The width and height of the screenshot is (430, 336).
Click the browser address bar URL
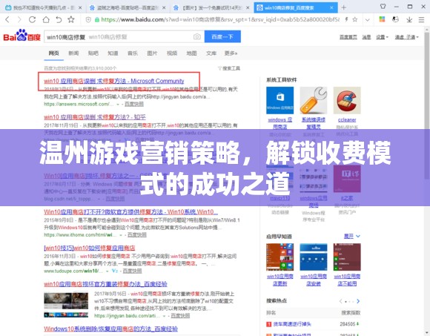coord(219,19)
